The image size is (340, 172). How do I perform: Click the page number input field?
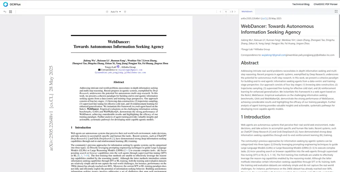click(226, 12)
